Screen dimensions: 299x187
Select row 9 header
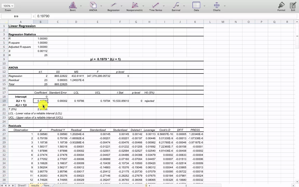(x=4, y=59)
